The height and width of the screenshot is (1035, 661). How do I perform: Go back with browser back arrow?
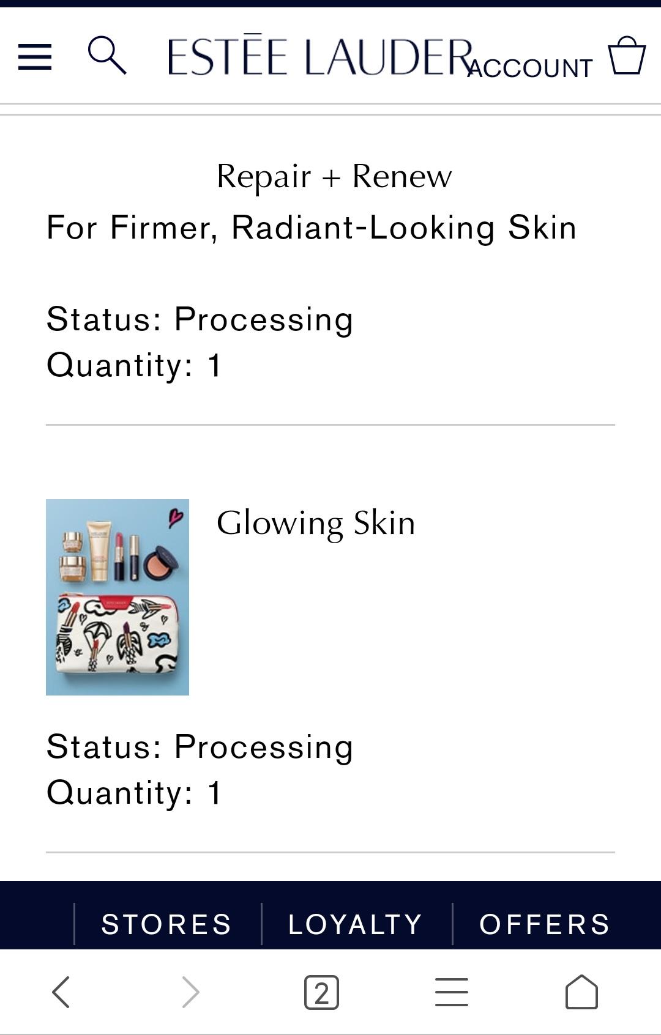61,992
